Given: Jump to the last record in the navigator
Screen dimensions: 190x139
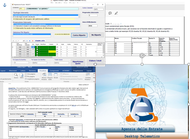Looking at the screenshot, I should (x=30, y=41).
